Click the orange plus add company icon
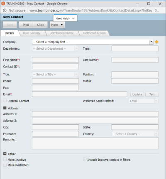The image size is (166, 179). [x=156, y=42]
